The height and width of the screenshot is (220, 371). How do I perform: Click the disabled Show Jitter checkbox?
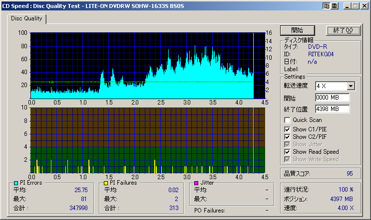pyautogui.click(x=287, y=144)
